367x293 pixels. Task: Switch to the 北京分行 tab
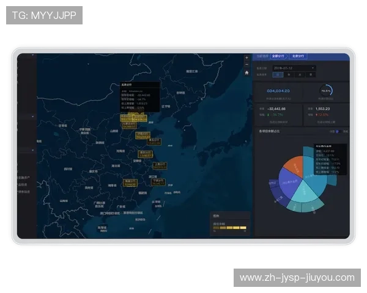[299, 56]
